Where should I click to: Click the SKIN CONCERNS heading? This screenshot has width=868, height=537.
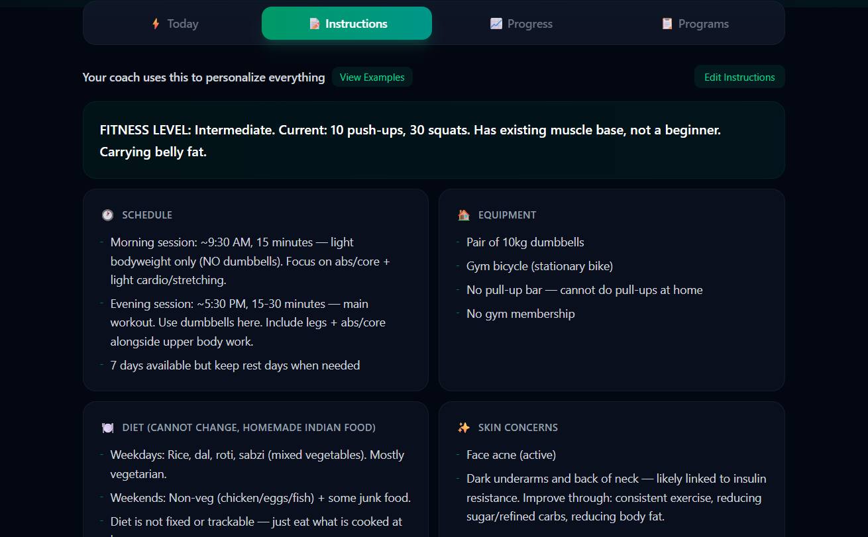tap(518, 428)
